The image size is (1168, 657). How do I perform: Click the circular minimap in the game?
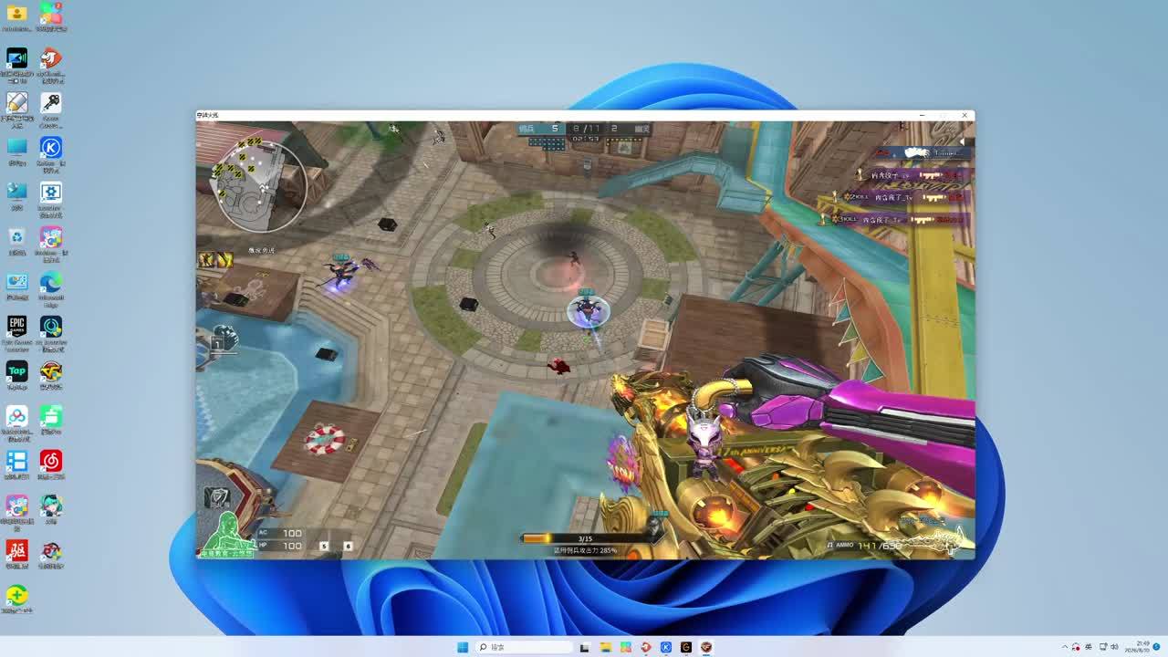[259, 185]
